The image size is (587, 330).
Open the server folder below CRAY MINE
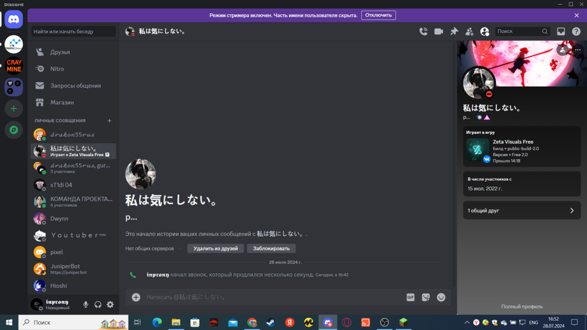tap(14, 87)
